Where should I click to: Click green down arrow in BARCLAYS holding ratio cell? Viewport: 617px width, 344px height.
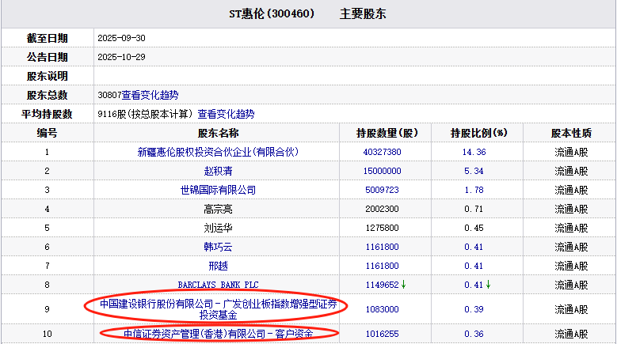[488, 284]
